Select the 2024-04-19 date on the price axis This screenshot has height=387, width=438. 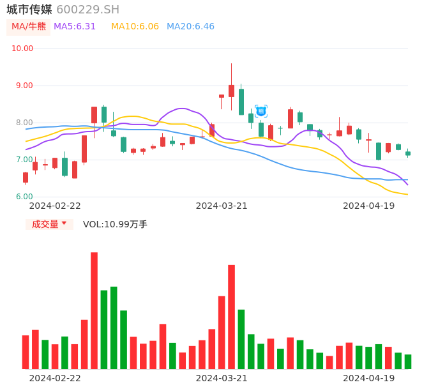(x=368, y=206)
